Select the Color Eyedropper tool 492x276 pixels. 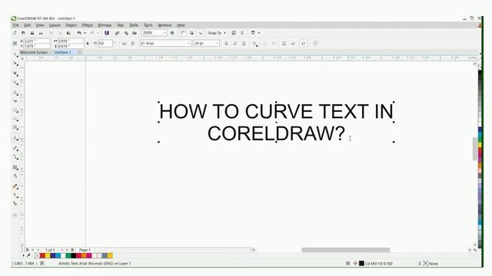tap(15, 186)
